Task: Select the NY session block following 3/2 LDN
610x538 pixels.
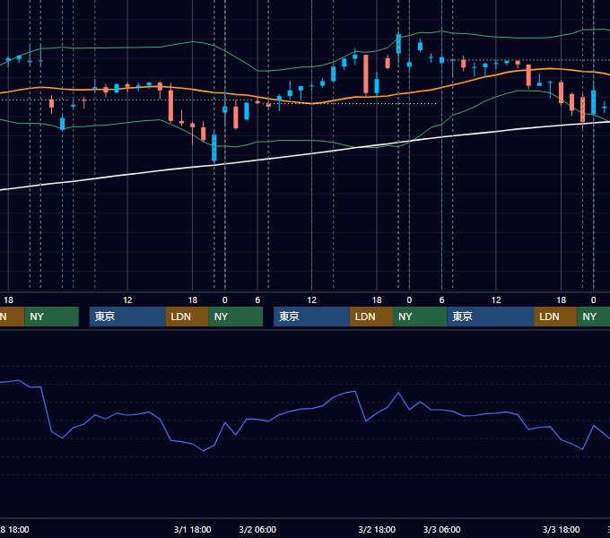Action: tap(420, 317)
